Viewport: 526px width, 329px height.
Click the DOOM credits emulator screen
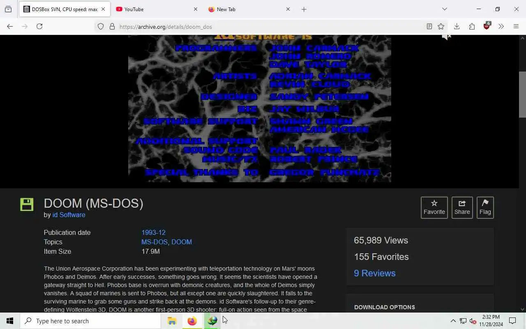pos(260,109)
